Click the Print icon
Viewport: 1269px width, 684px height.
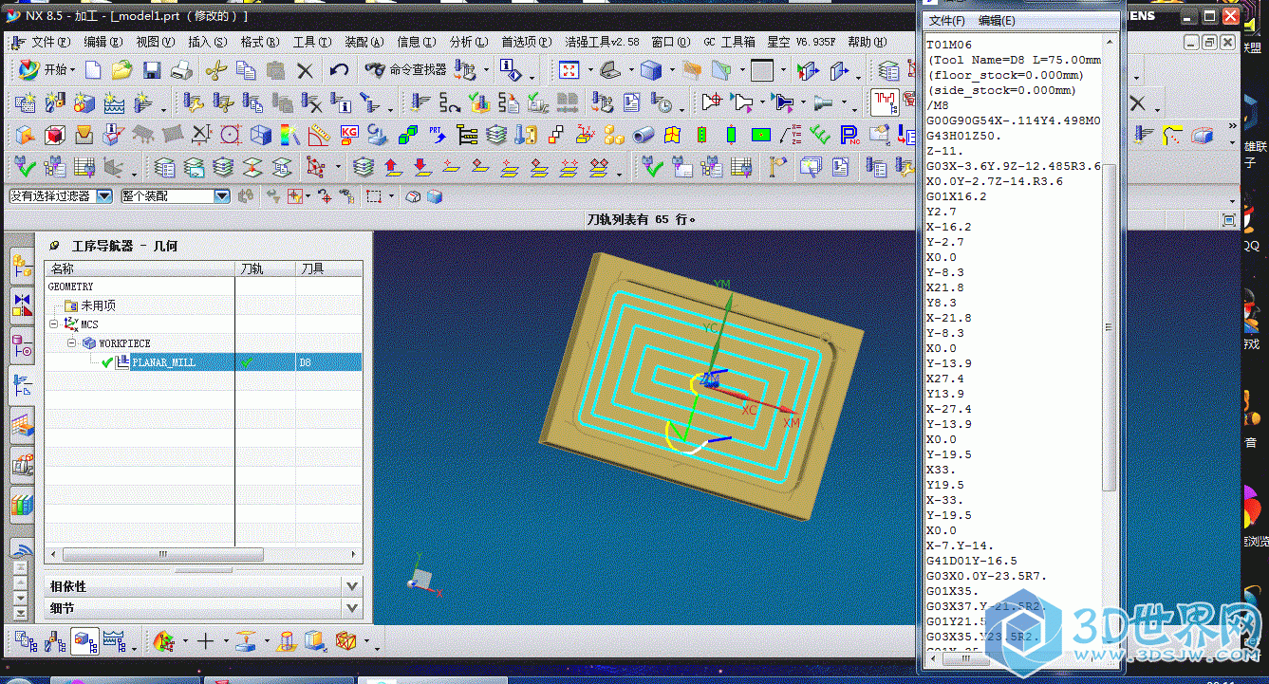(181, 70)
